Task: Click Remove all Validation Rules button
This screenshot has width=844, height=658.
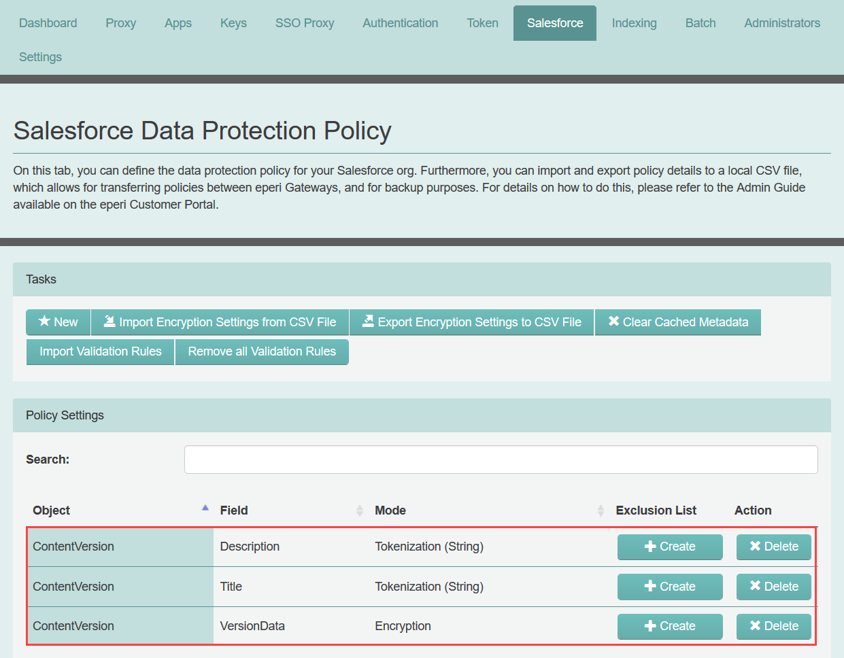Action: [x=262, y=351]
